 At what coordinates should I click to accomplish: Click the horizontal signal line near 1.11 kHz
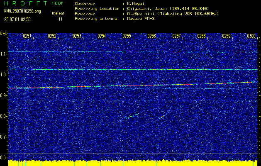tap(133, 52)
